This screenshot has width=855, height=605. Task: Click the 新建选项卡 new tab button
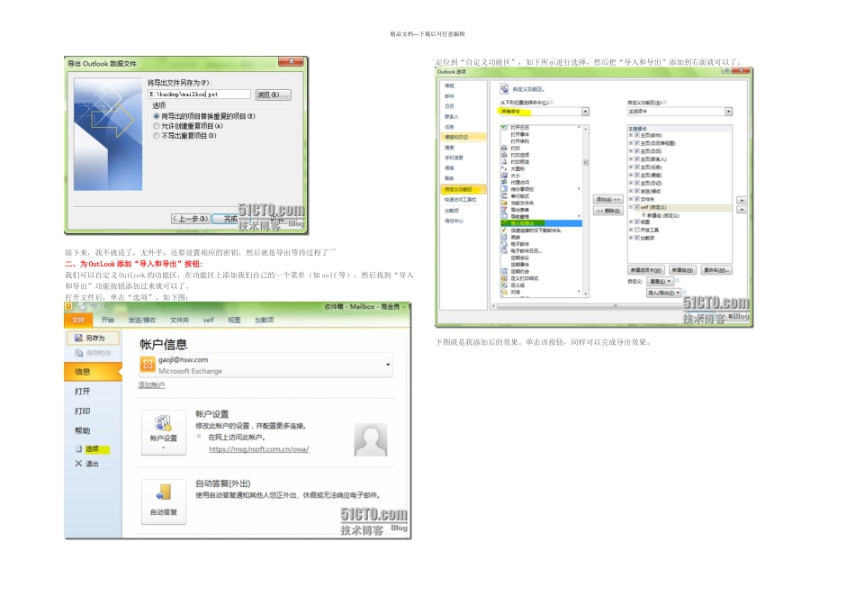[645, 270]
